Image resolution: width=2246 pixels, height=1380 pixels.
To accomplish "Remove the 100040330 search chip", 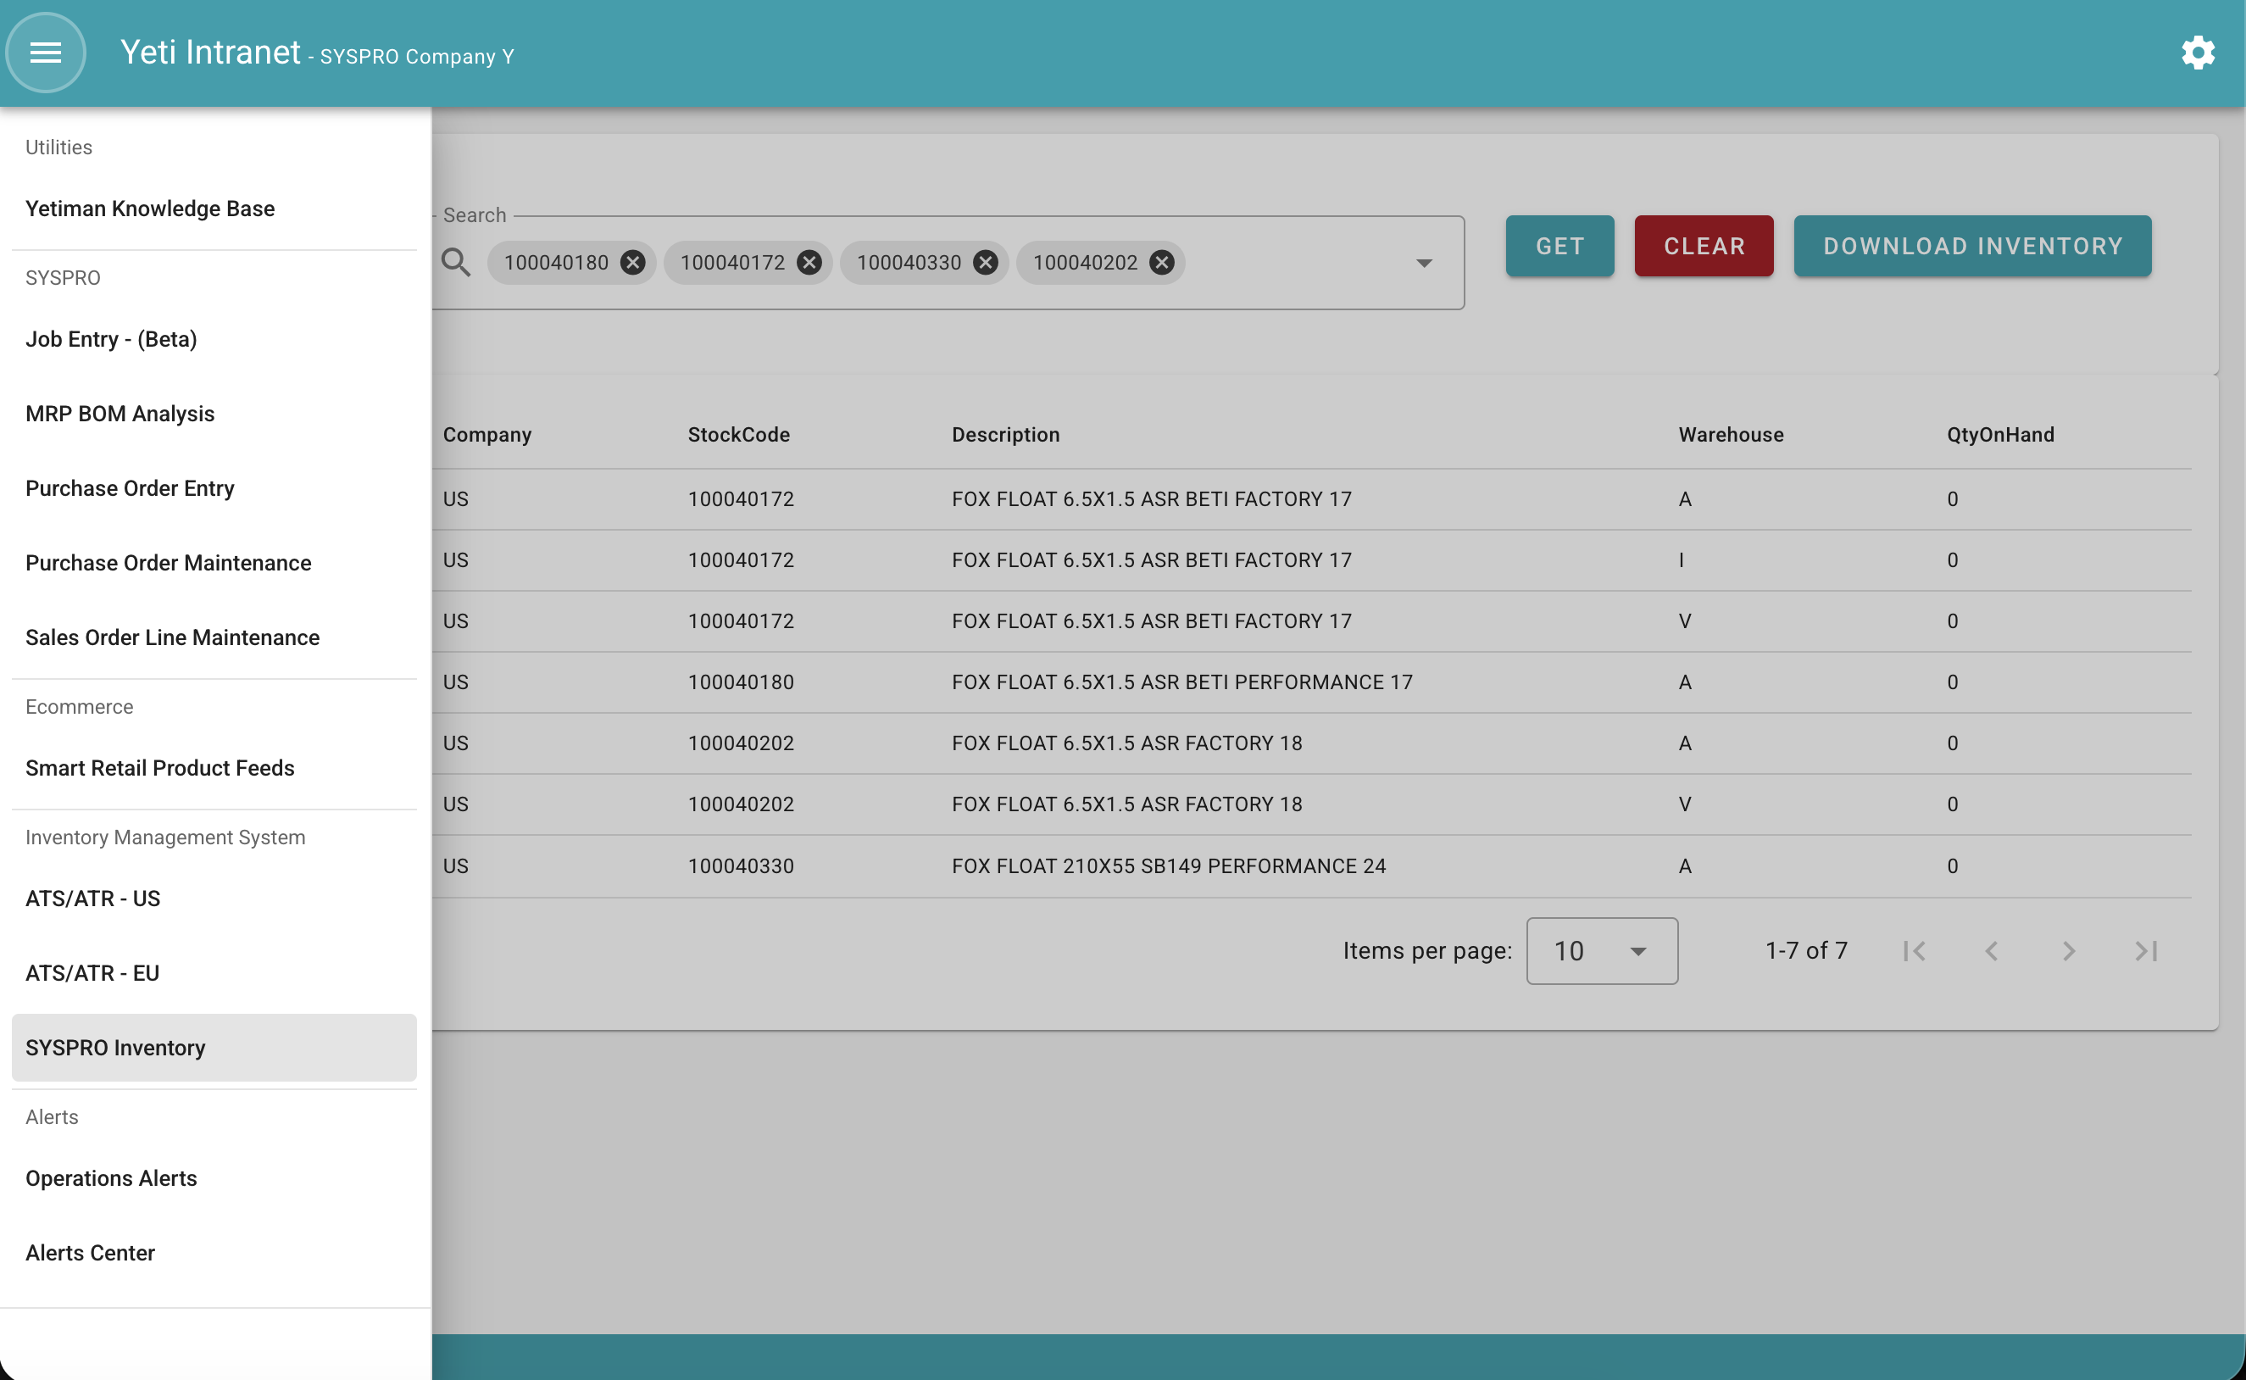I will (986, 263).
